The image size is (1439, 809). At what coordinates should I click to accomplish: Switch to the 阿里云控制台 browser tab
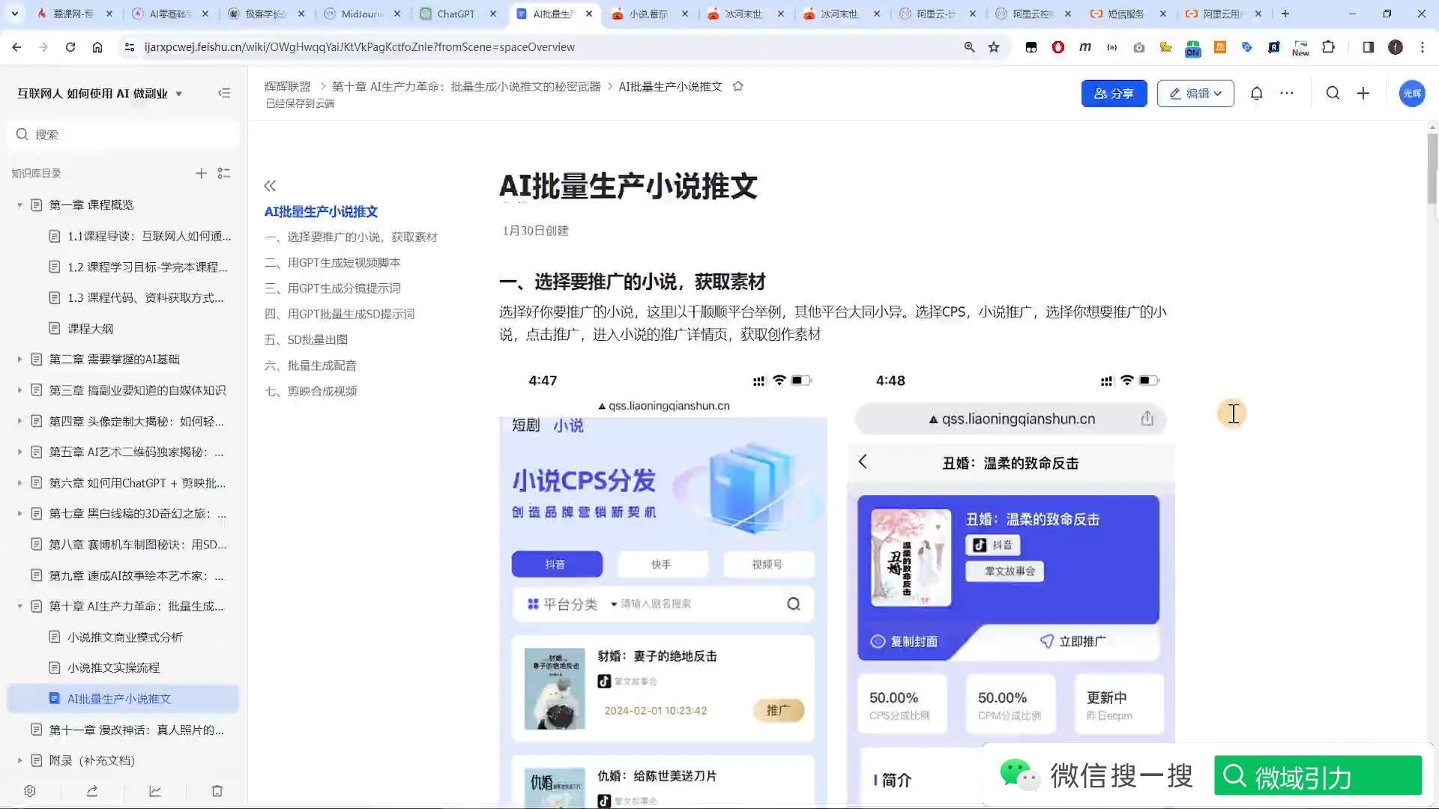pos(1033,13)
